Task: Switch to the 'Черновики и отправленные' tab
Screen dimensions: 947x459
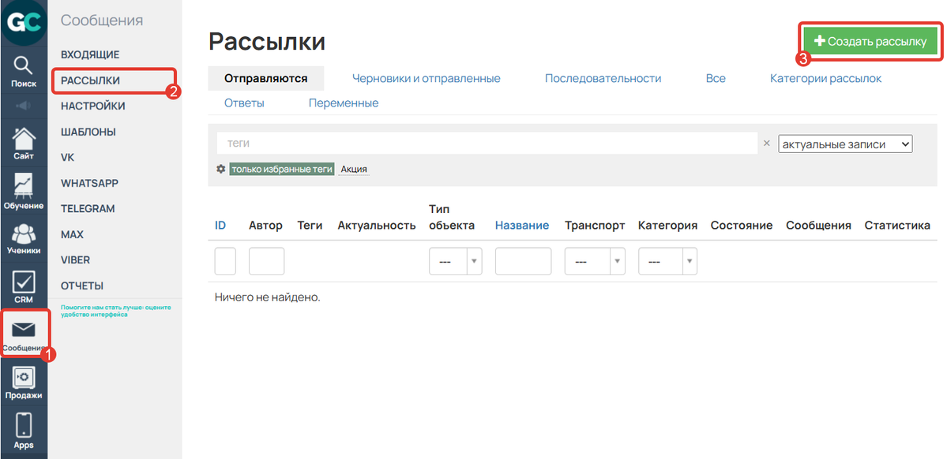Action: click(x=427, y=77)
